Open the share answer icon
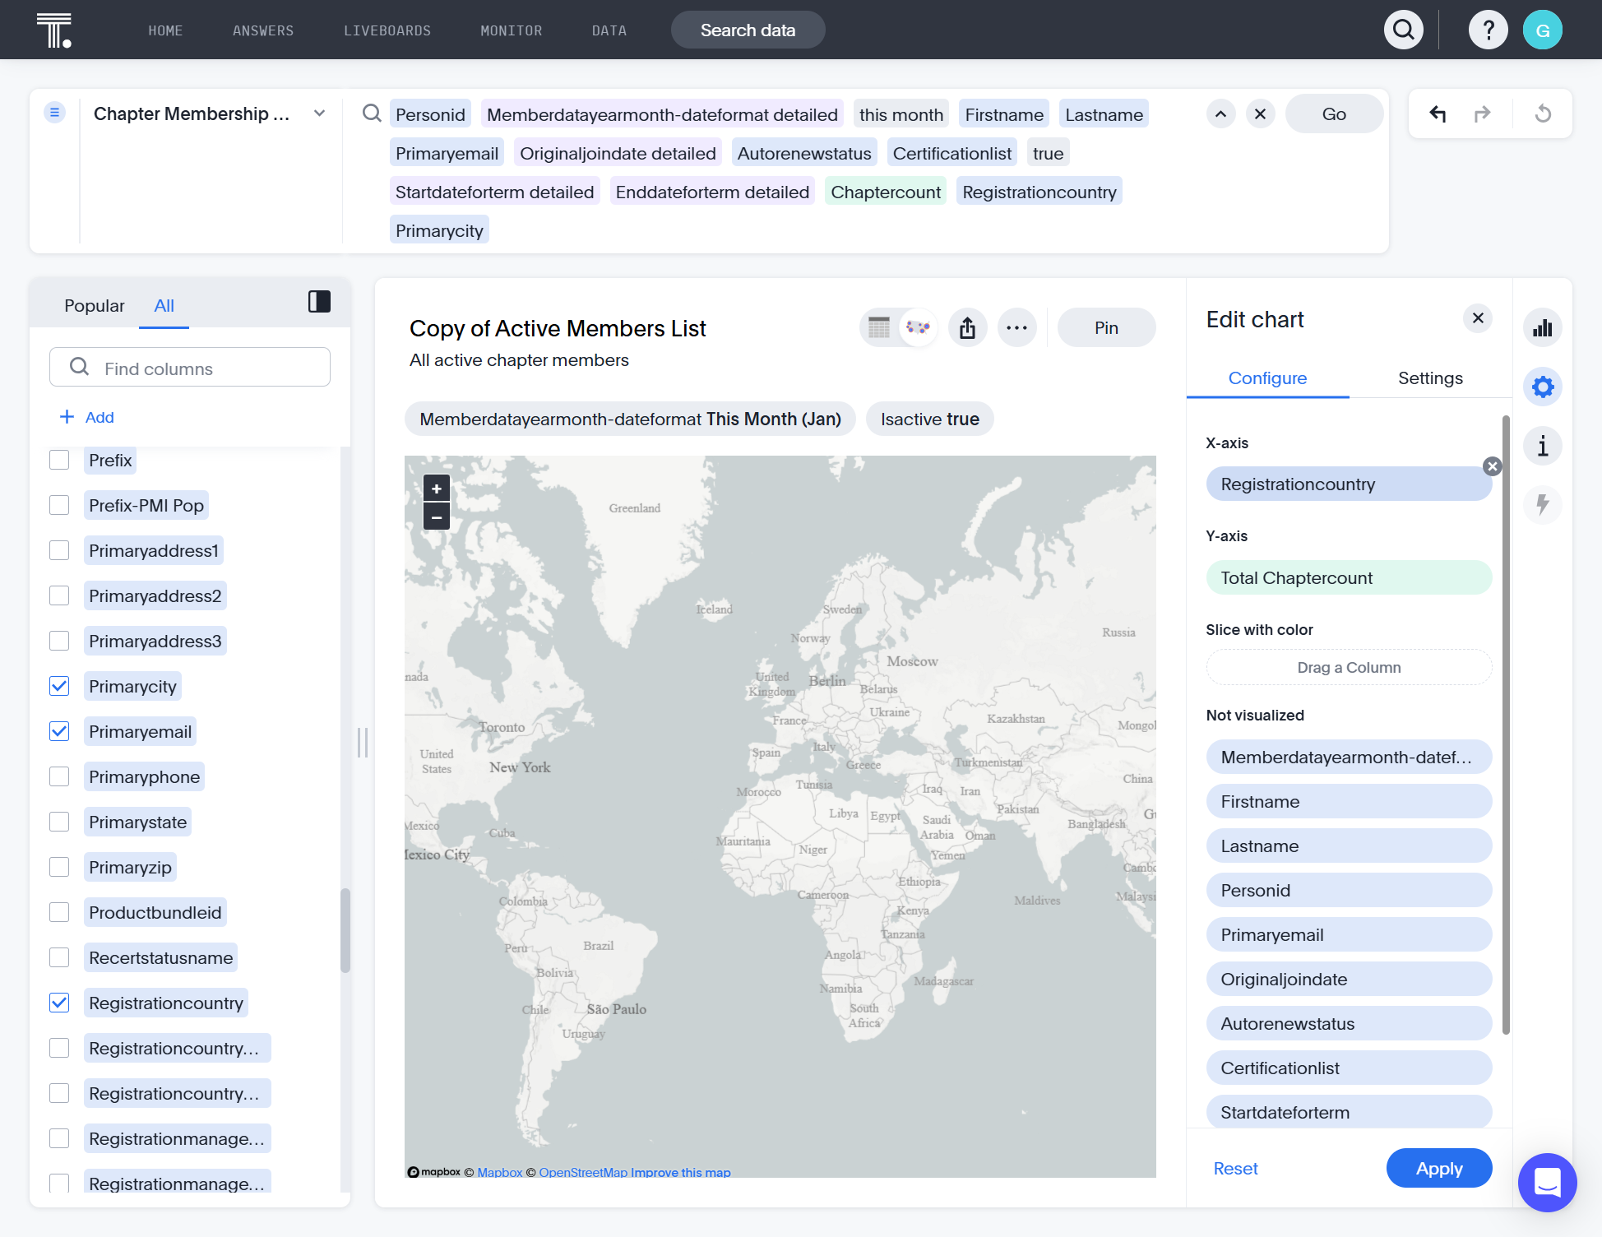The height and width of the screenshot is (1237, 1602). pos(968,327)
